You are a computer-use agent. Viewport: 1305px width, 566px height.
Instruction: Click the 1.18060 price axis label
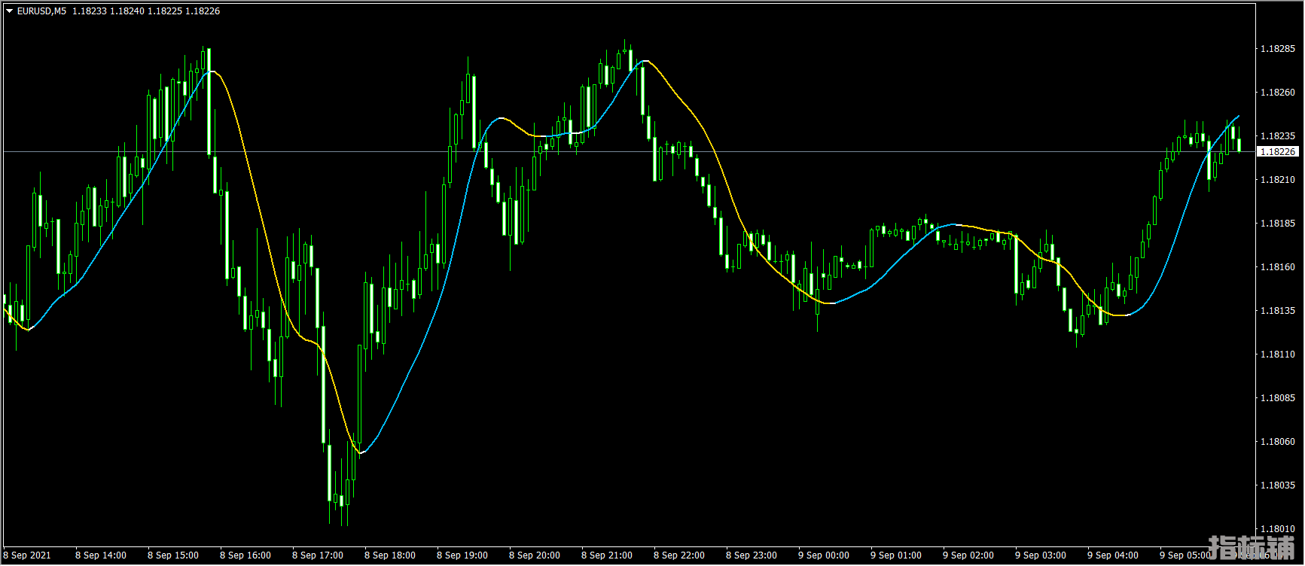click(x=1278, y=442)
